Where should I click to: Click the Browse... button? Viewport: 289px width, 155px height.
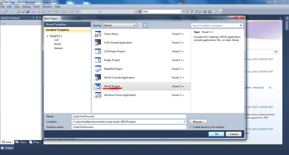point(198,122)
